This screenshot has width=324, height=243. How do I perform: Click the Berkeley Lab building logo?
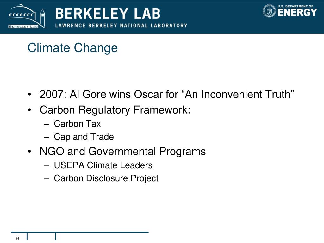[28, 16]
